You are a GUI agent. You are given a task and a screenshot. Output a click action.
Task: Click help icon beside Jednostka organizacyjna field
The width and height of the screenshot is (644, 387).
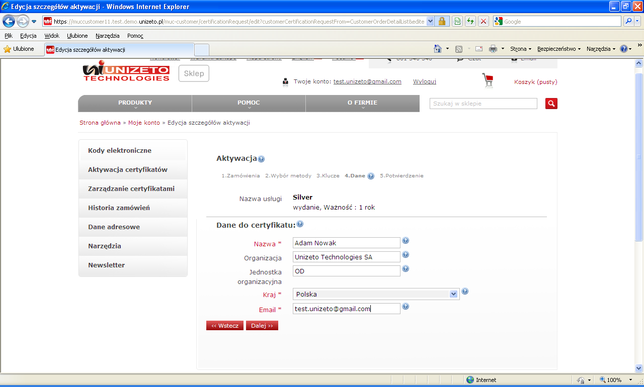(406, 269)
